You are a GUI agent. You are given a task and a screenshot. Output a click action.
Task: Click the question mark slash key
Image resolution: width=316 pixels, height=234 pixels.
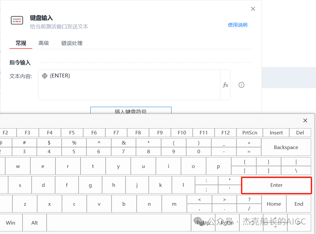249,204
